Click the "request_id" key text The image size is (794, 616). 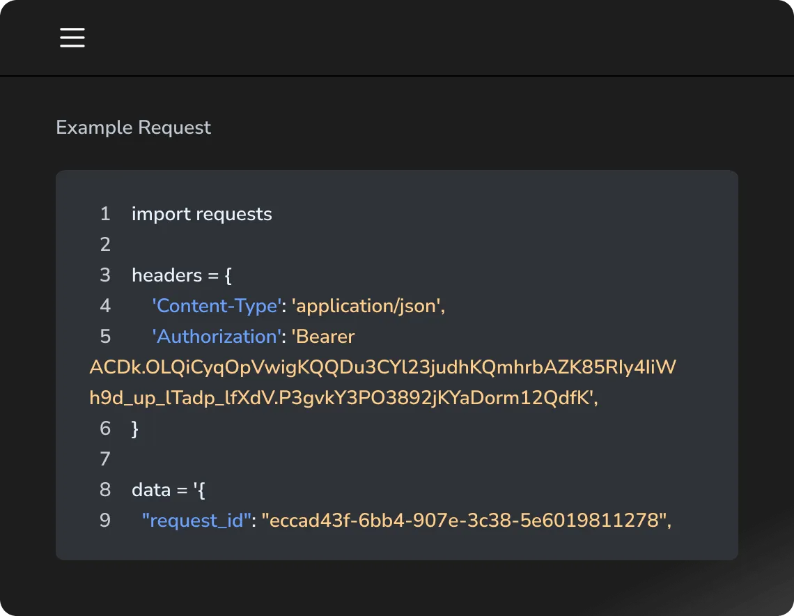point(196,521)
